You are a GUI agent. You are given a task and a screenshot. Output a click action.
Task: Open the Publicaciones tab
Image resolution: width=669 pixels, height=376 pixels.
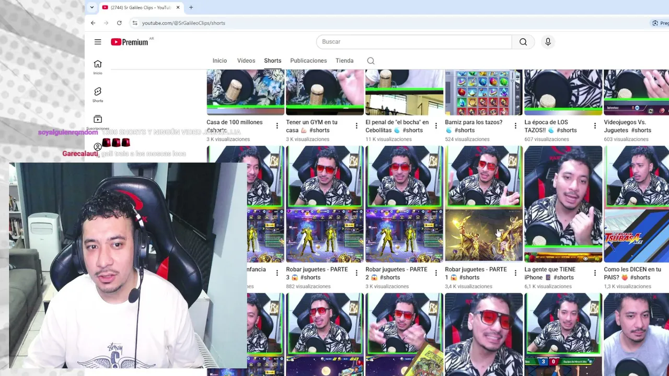[308, 61]
